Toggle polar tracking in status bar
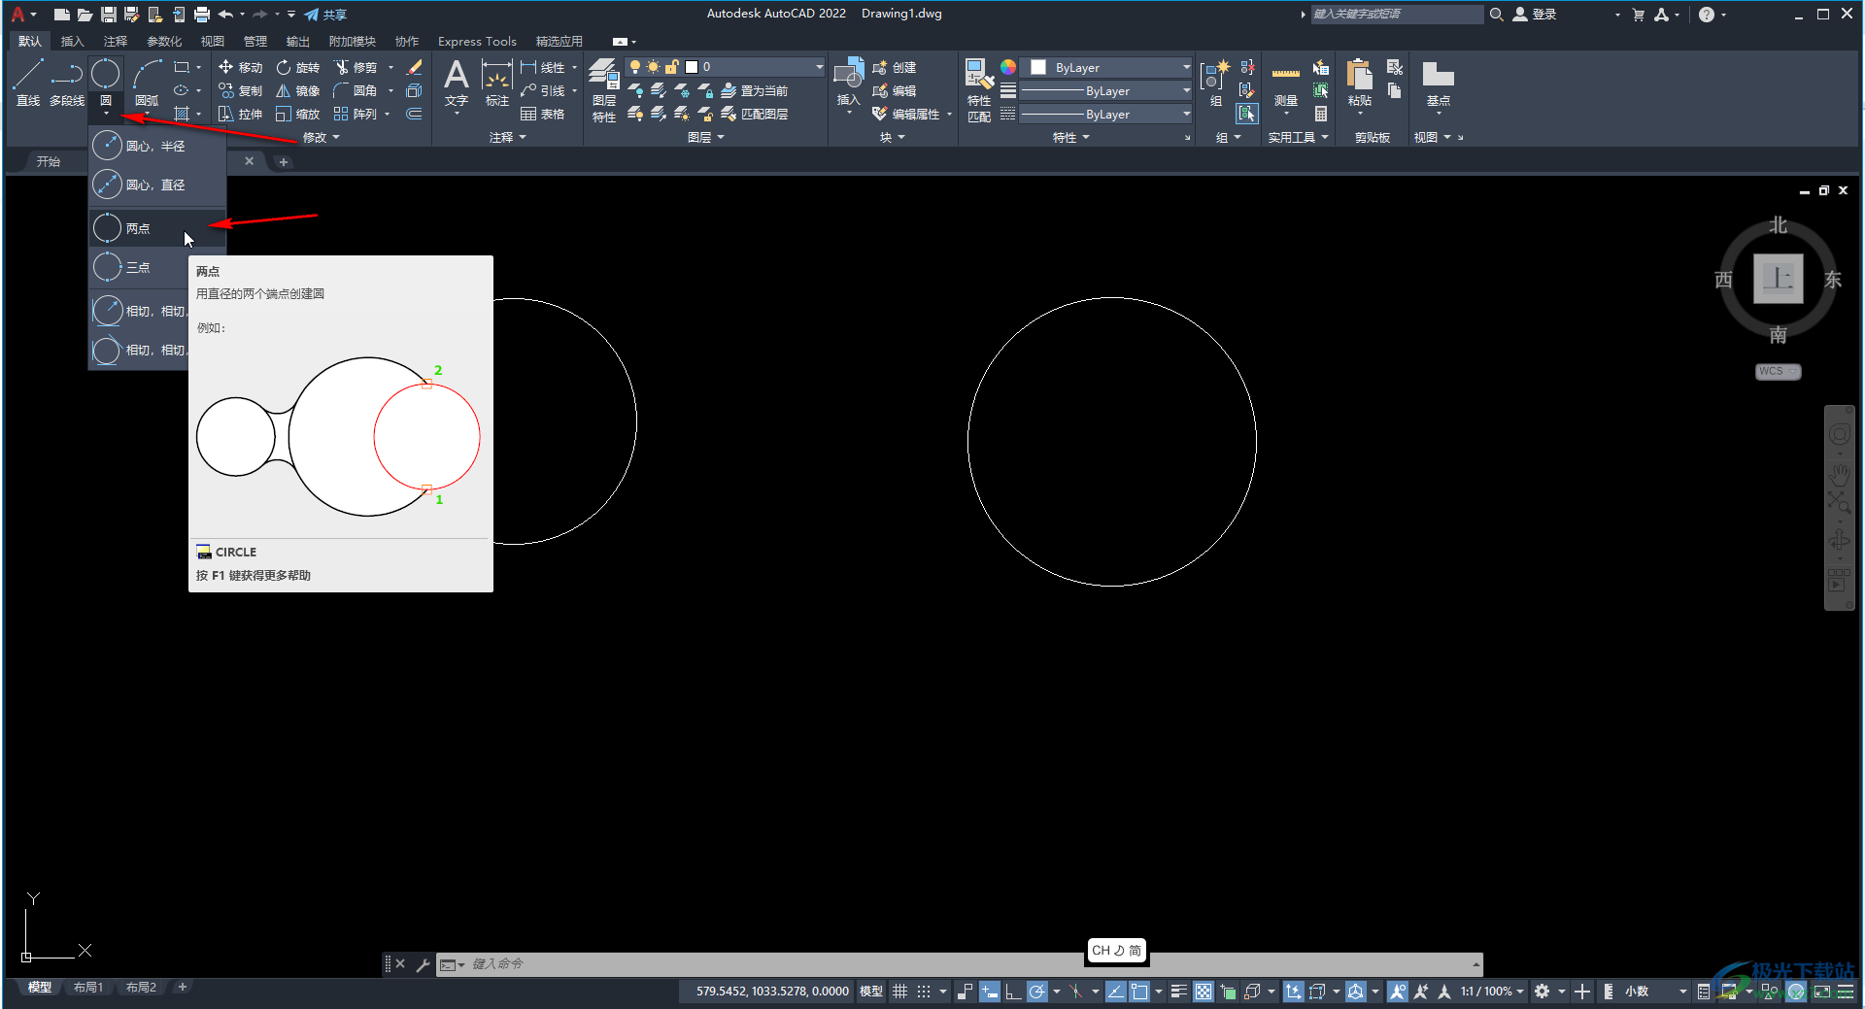Viewport: 1865px width, 1009px height. (x=1037, y=992)
